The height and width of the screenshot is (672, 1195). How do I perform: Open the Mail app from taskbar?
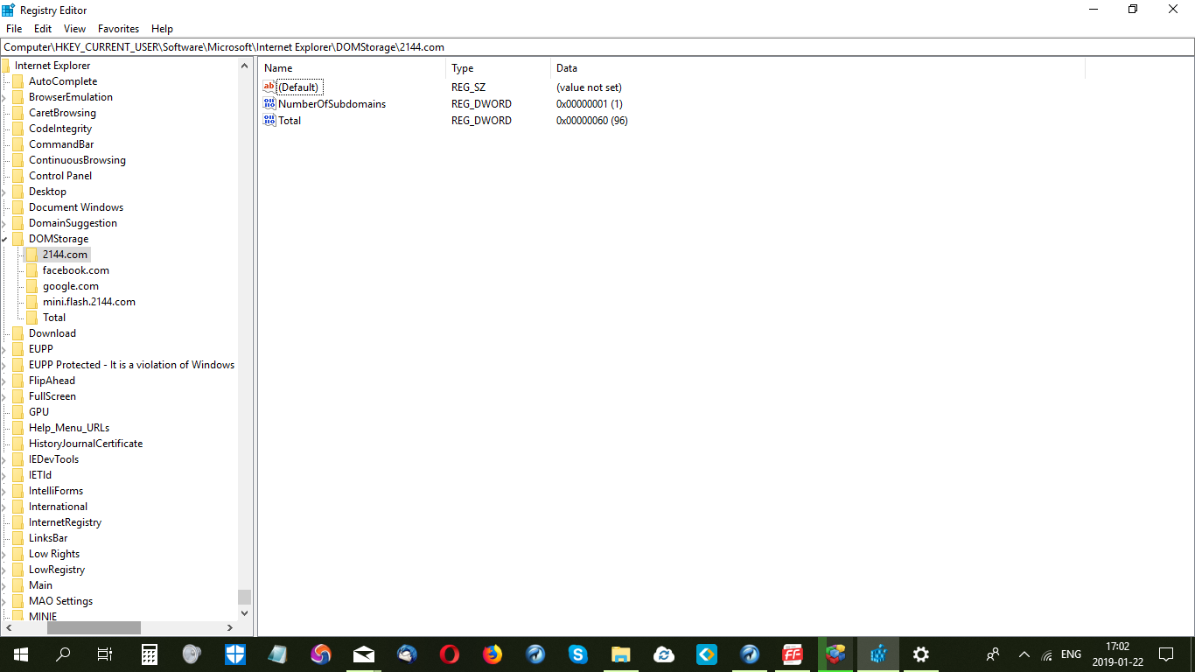coord(364,654)
